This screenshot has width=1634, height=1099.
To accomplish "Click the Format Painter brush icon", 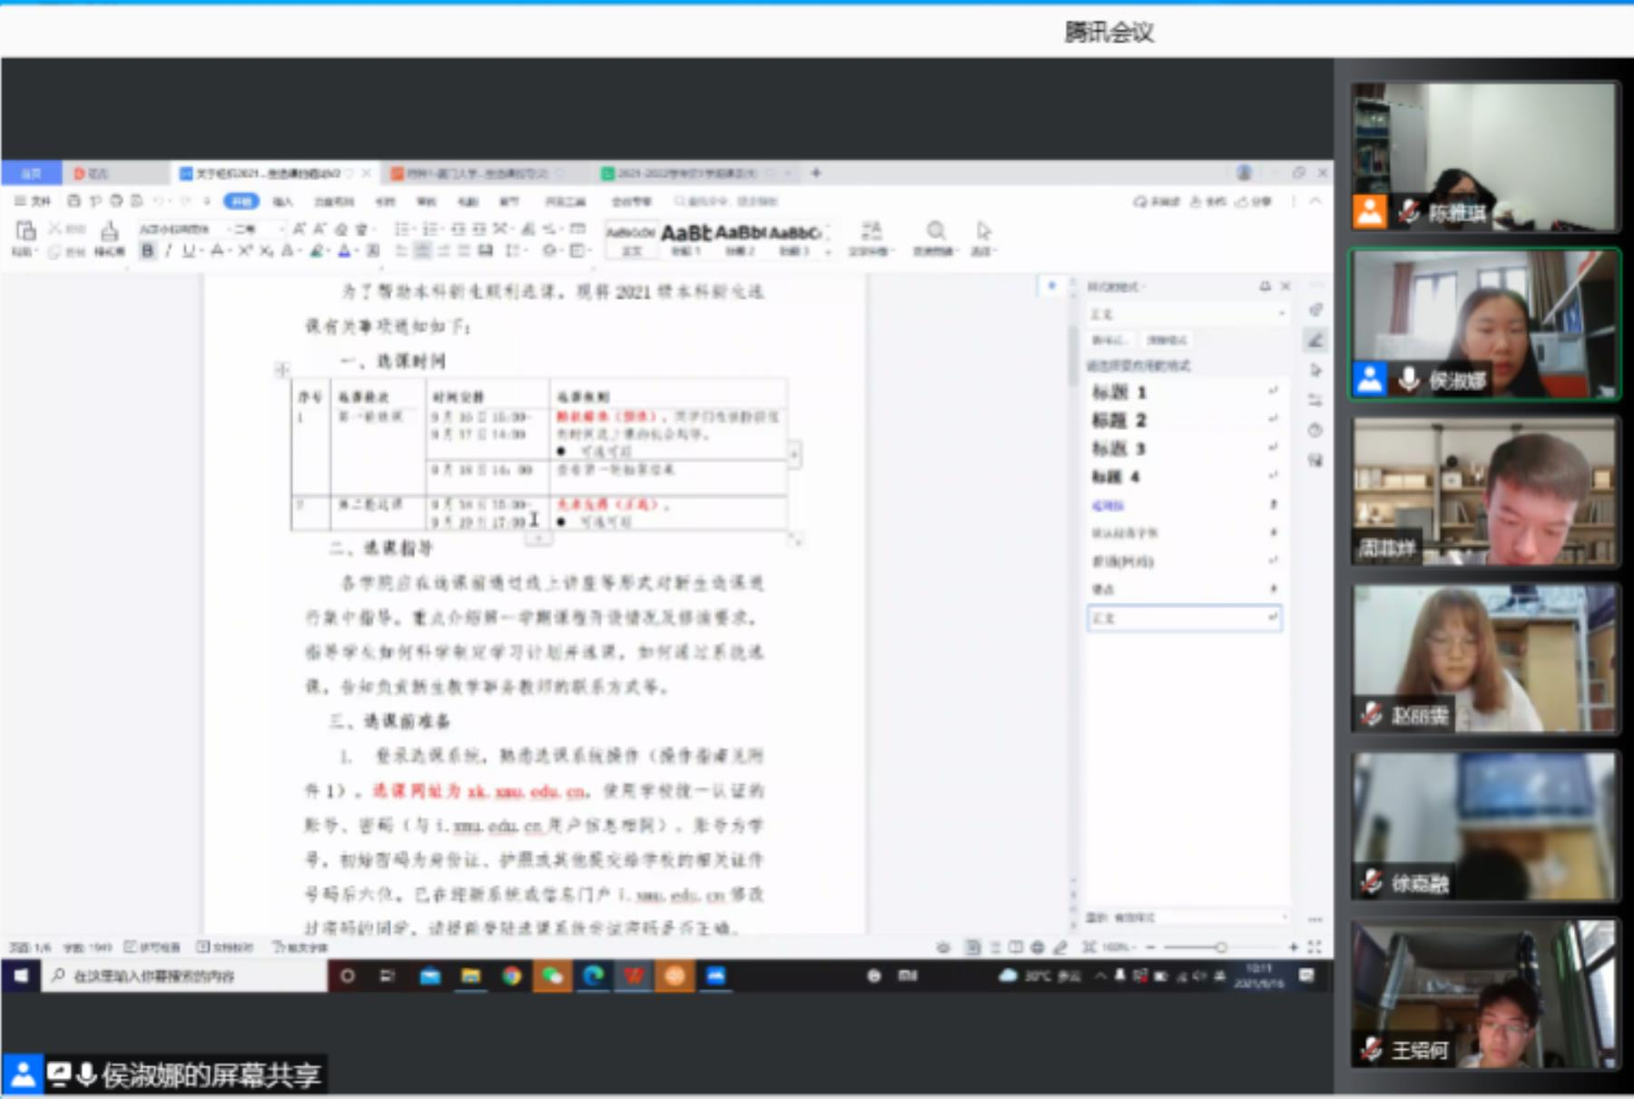I will [x=109, y=231].
